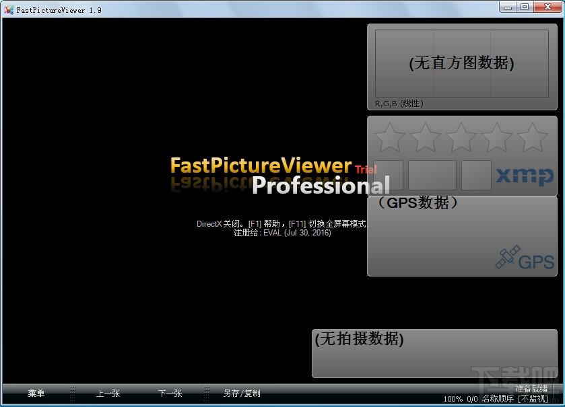The height and width of the screenshot is (407, 565).
Task: Close the FastPictureViewer window
Action: pyautogui.click(x=547, y=7)
